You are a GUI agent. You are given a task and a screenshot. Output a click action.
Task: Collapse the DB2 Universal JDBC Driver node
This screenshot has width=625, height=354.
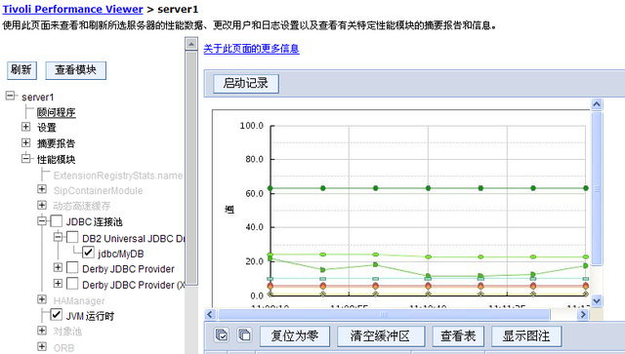click(x=58, y=237)
